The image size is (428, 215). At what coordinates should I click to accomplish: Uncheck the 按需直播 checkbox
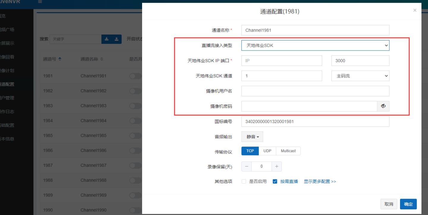[275, 181]
